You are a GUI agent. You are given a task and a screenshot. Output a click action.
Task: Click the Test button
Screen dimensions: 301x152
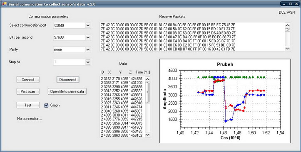click(x=28, y=105)
